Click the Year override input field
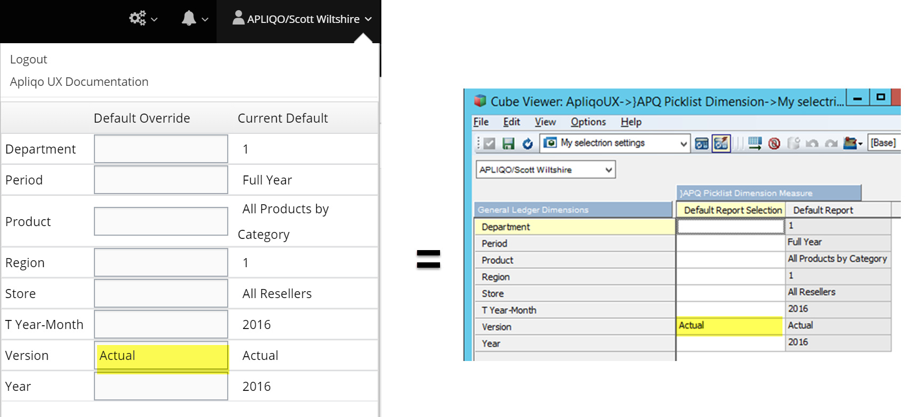Viewport: 911px width, 417px height. tap(161, 386)
